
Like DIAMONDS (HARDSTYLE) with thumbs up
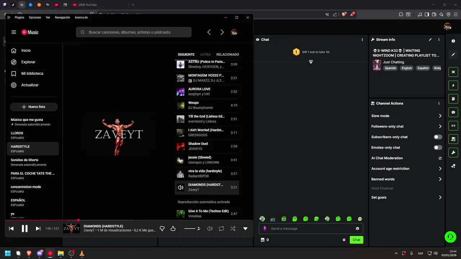click(173, 228)
